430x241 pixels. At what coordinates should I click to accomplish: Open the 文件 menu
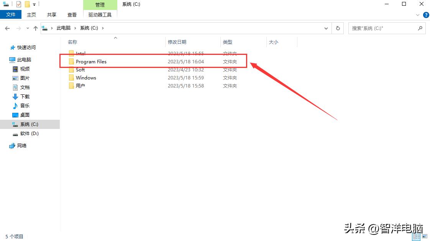[11, 14]
